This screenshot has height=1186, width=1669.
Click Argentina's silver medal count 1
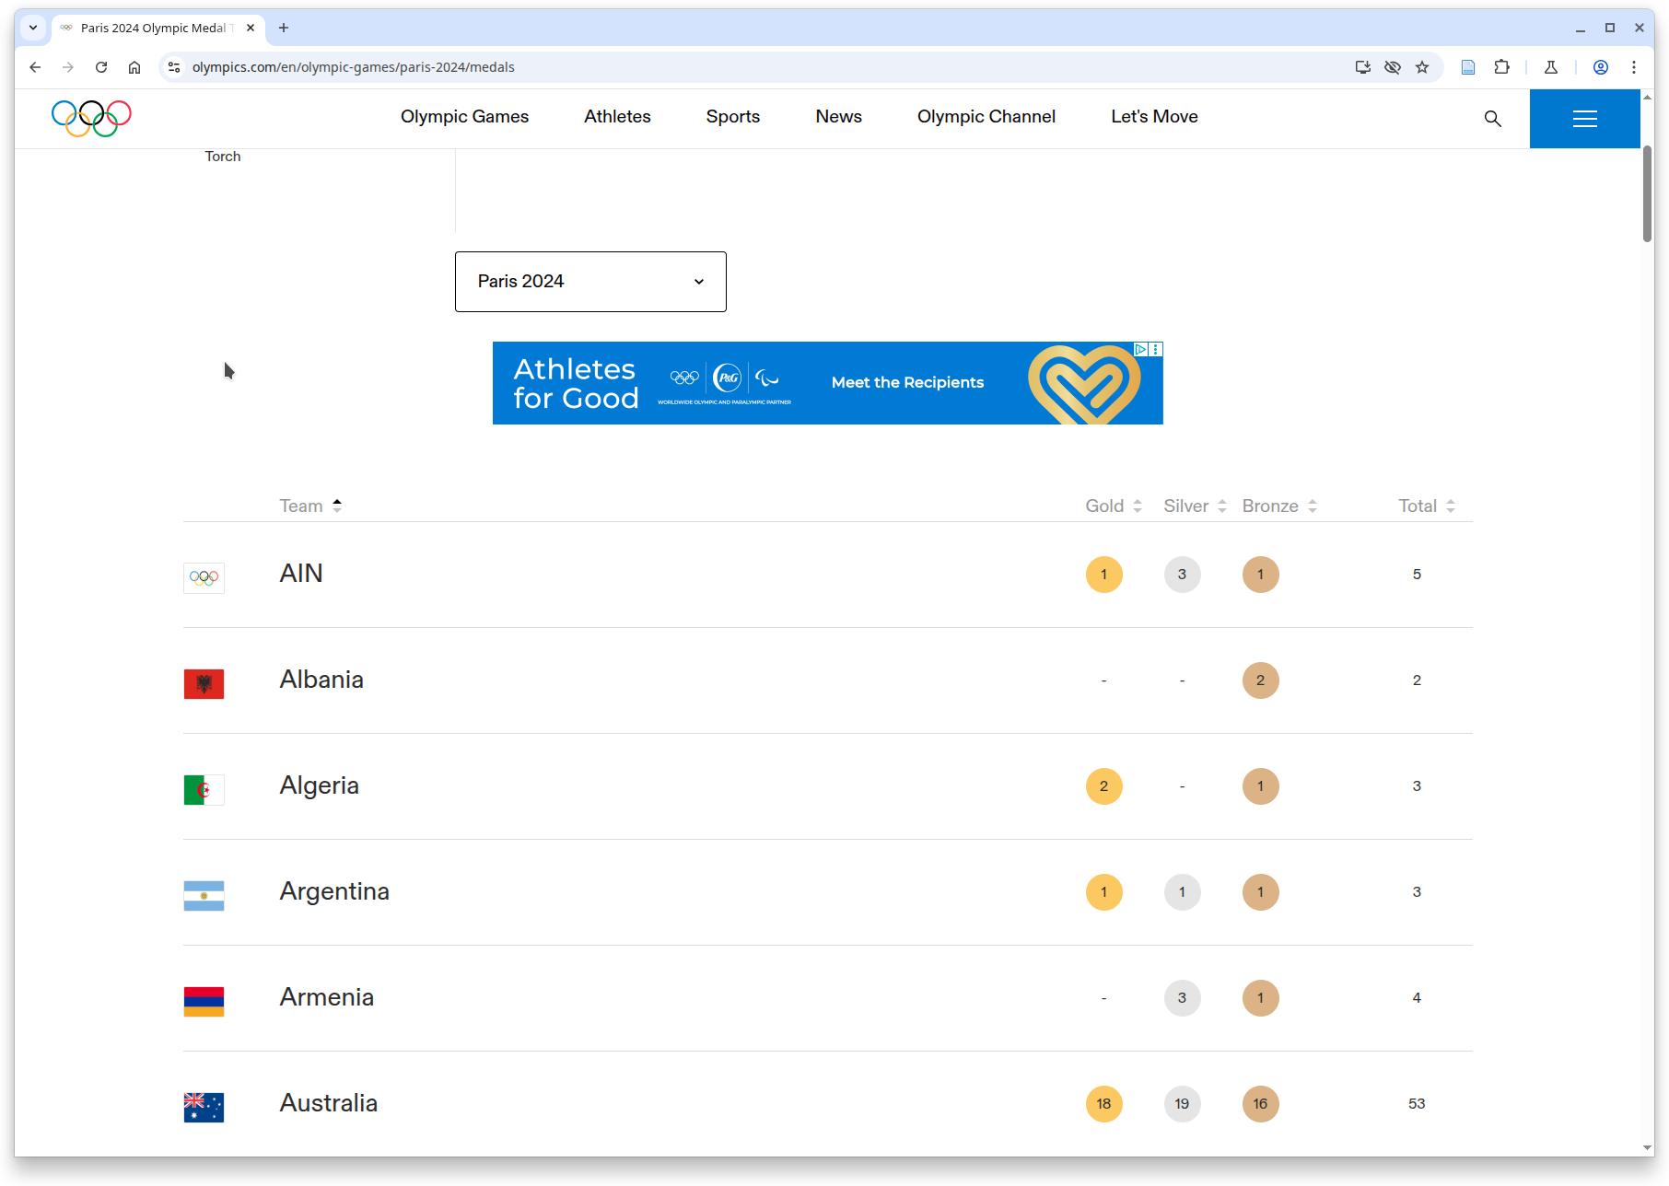coord(1182,892)
